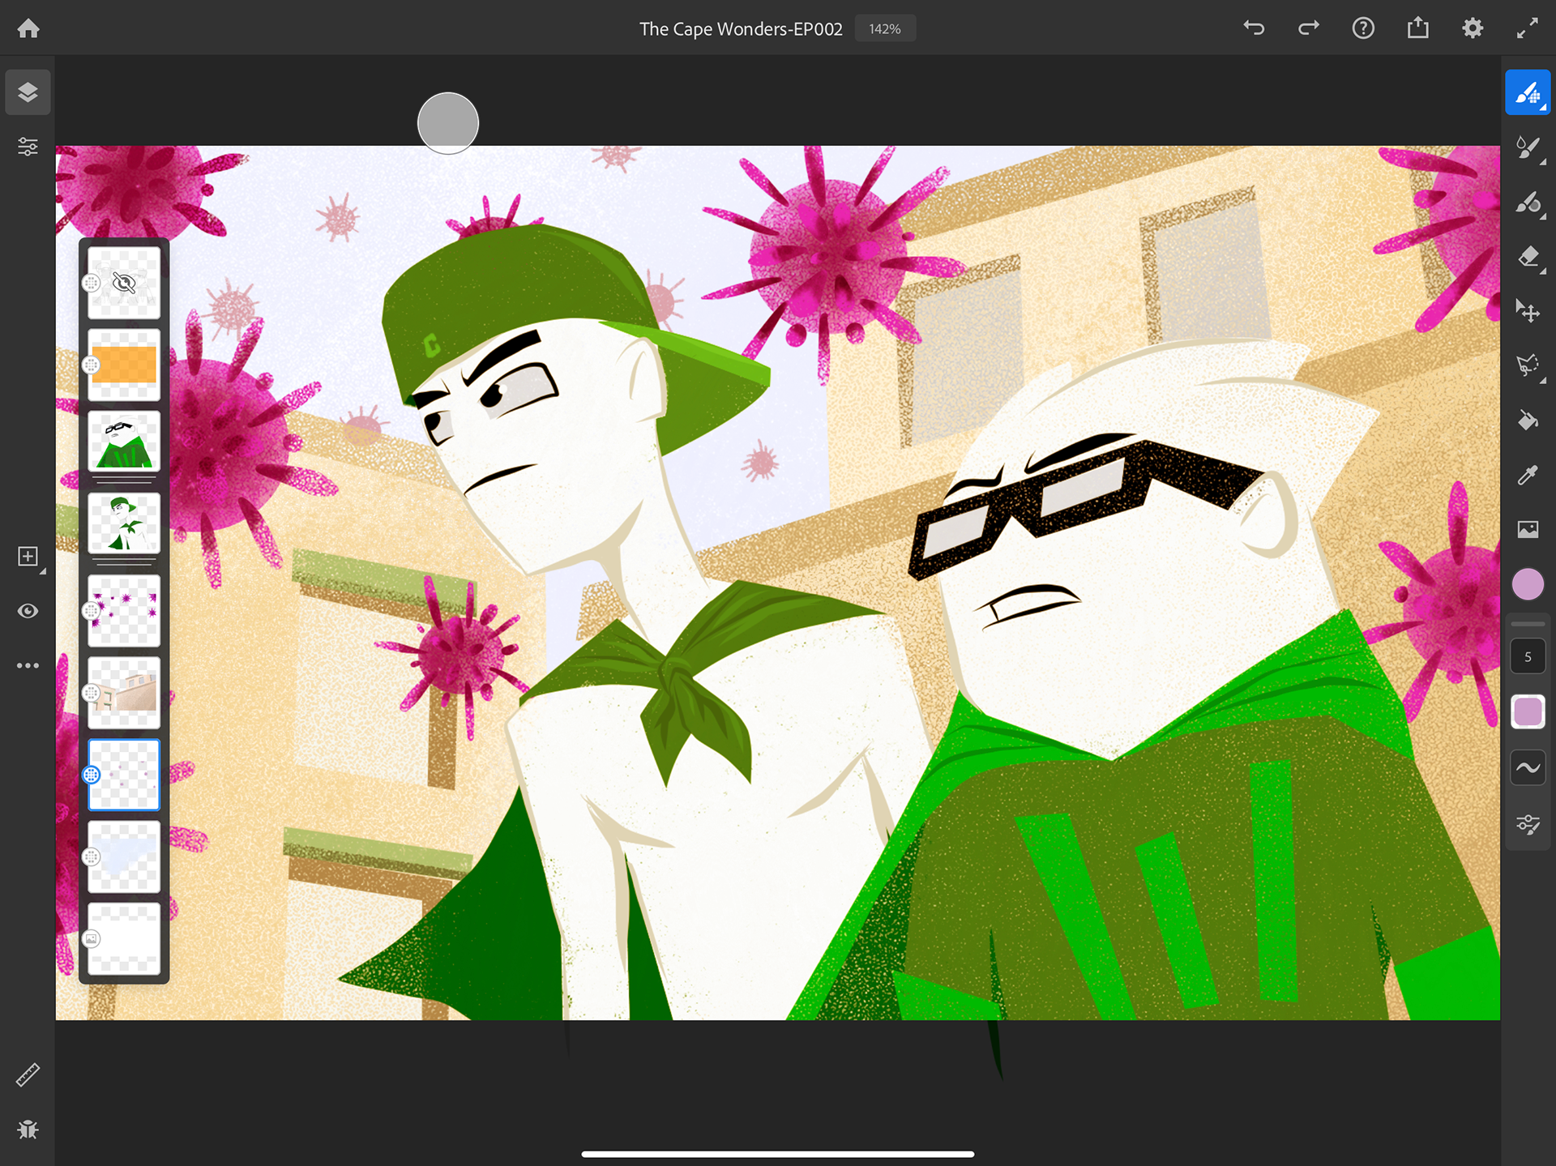This screenshot has height=1166, width=1556.
Task: Select the lasso selection tool
Action: [1527, 365]
